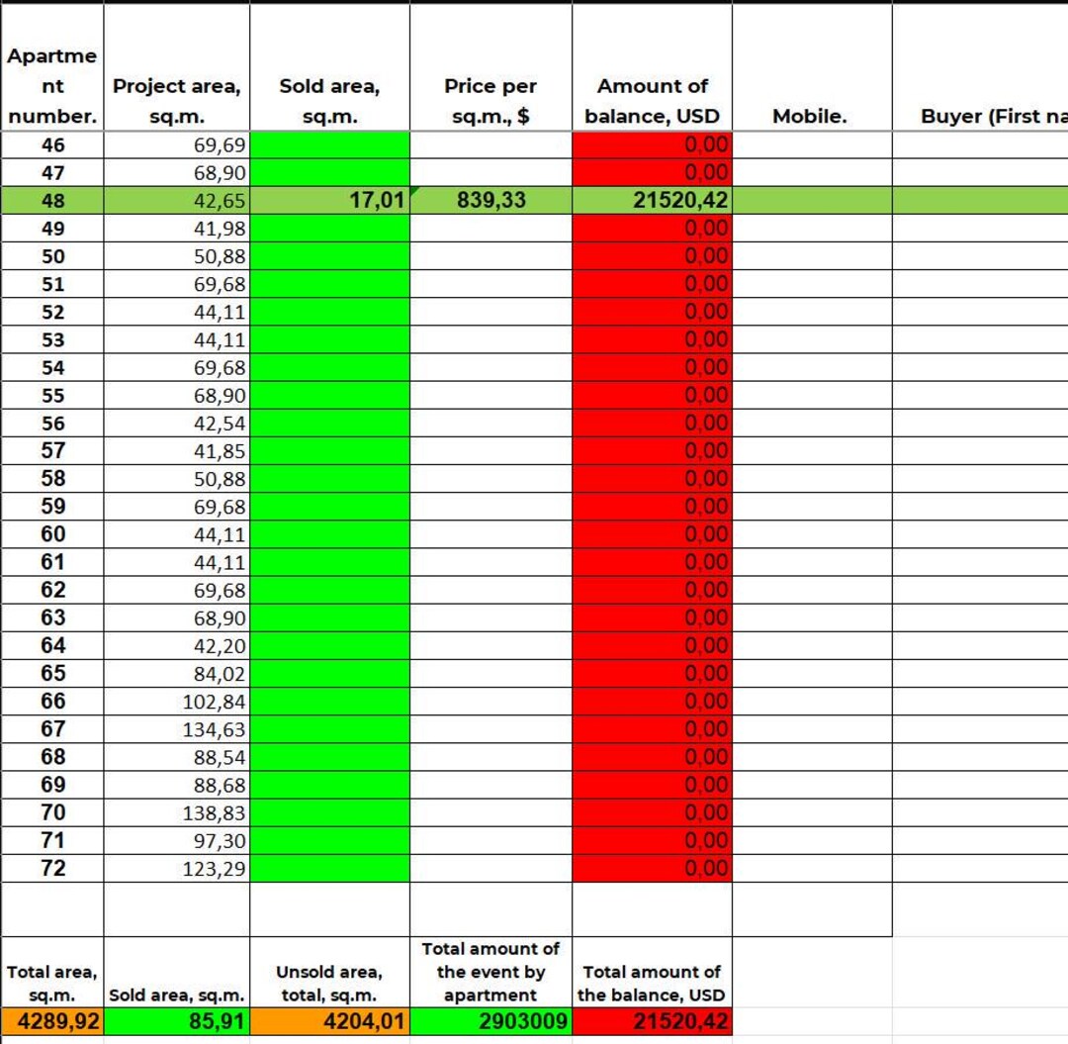Image resolution: width=1068 pixels, height=1044 pixels.
Task: Select the green sold area cell for apartment 46
Action: pos(328,144)
